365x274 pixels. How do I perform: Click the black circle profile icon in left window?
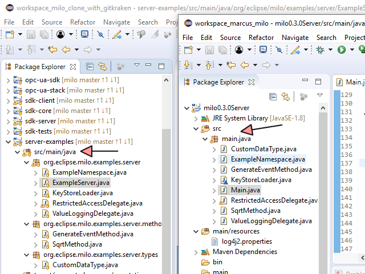[60, 35]
